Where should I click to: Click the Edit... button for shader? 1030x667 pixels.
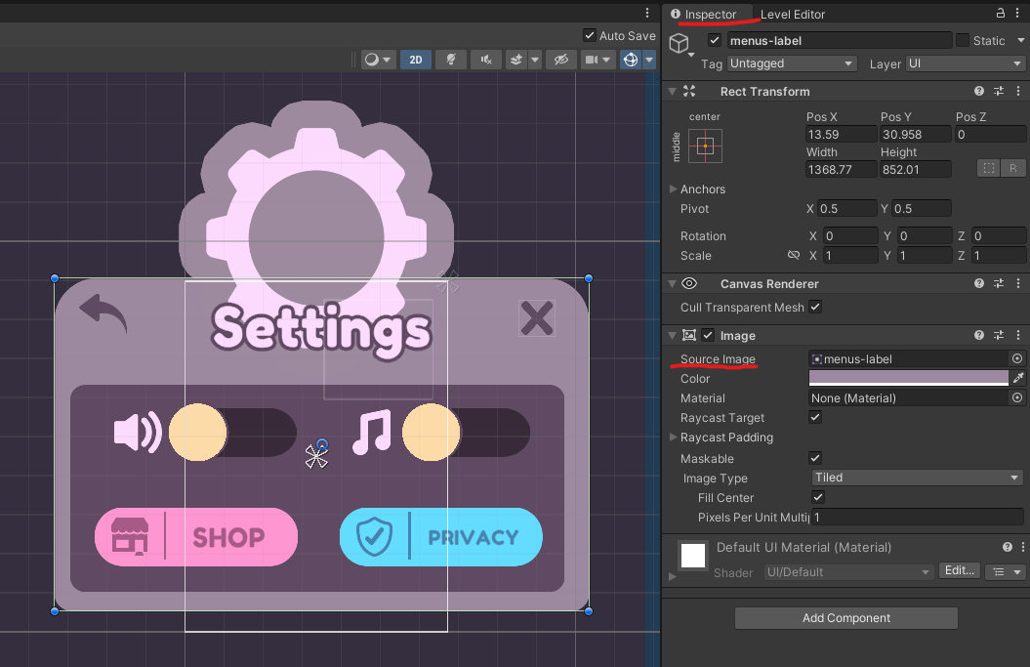[x=959, y=570]
